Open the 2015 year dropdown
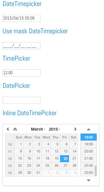 coord(54,129)
